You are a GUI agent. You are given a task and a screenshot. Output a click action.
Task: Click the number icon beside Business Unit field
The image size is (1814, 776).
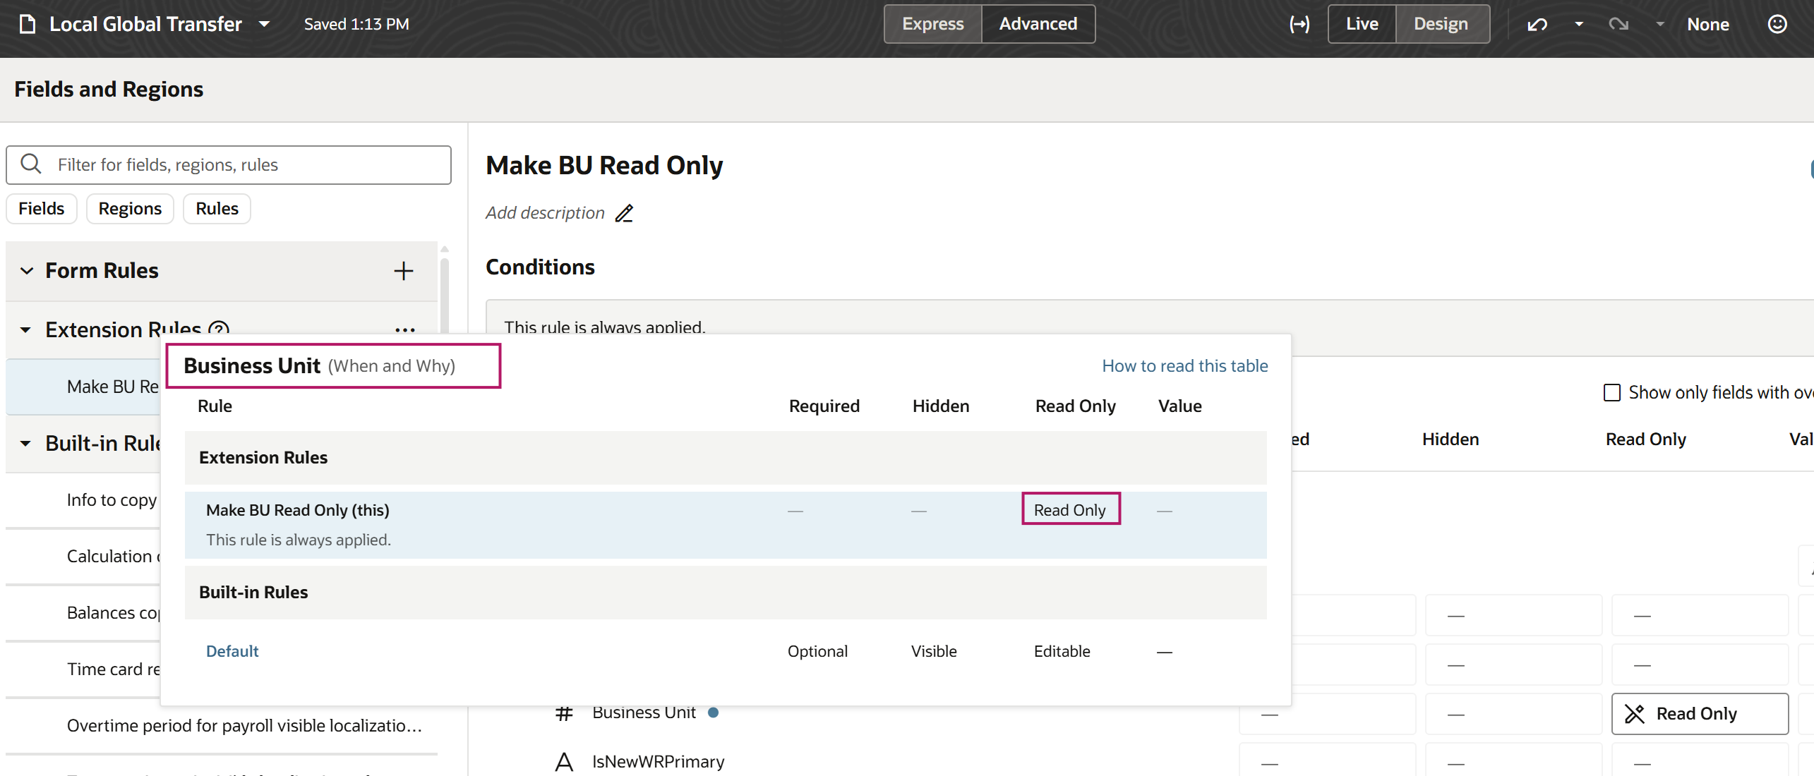coord(563,713)
